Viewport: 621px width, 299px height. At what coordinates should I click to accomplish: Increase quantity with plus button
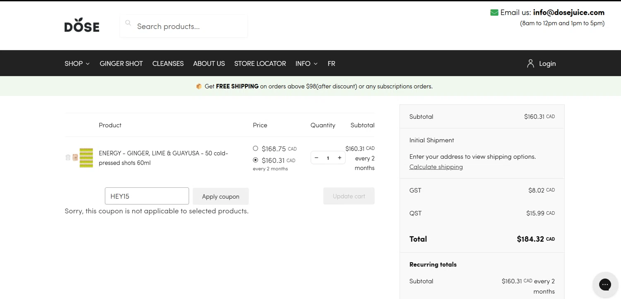click(339, 158)
